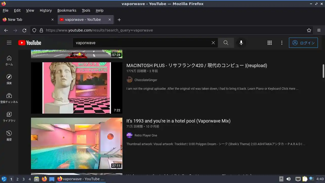
Task: Open ホーム in the sidebar
Action: [9, 61]
